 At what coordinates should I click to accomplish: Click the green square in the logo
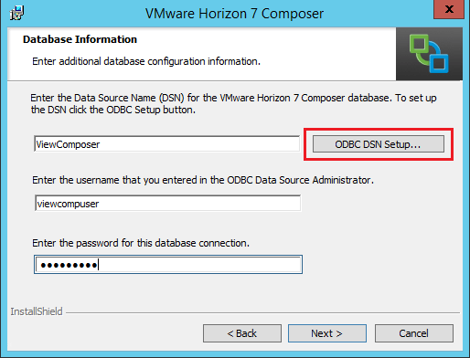420,44
